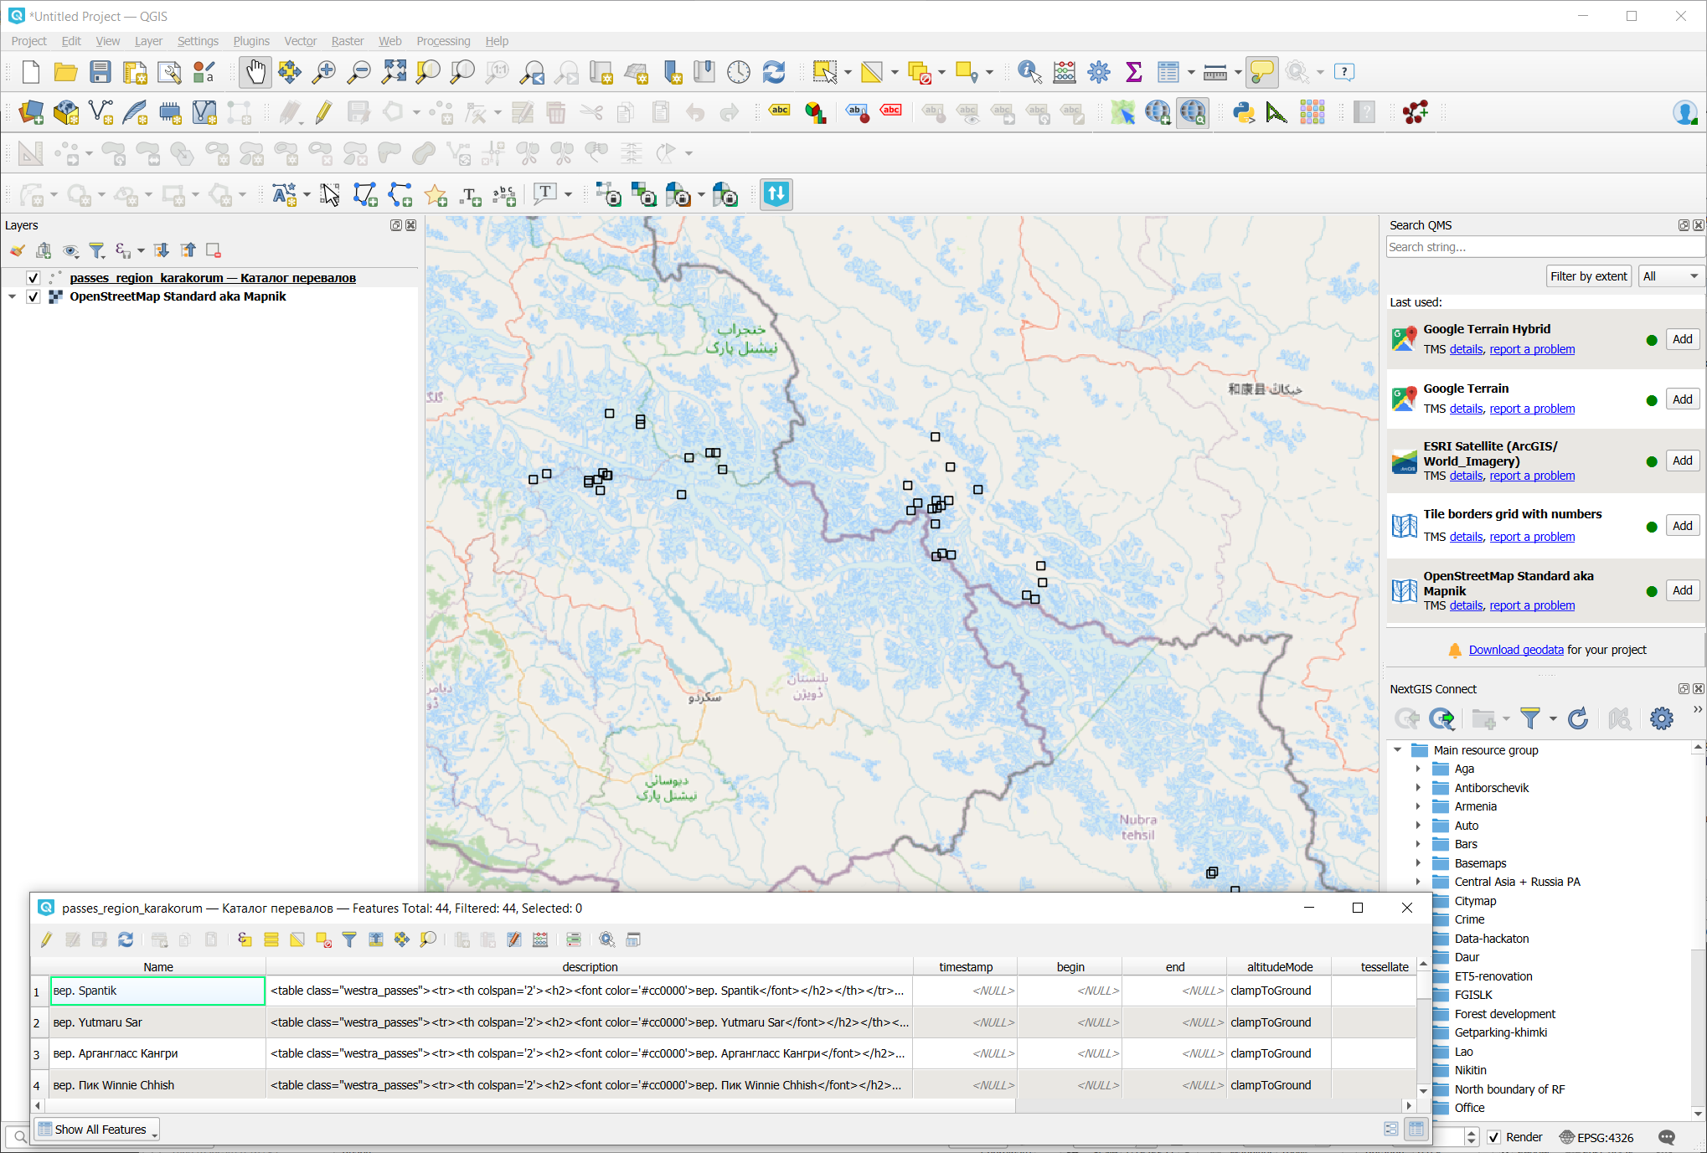Click the Map Tips speech bubble icon
The height and width of the screenshot is (1153, 1707).
(x=1262, y=72)
